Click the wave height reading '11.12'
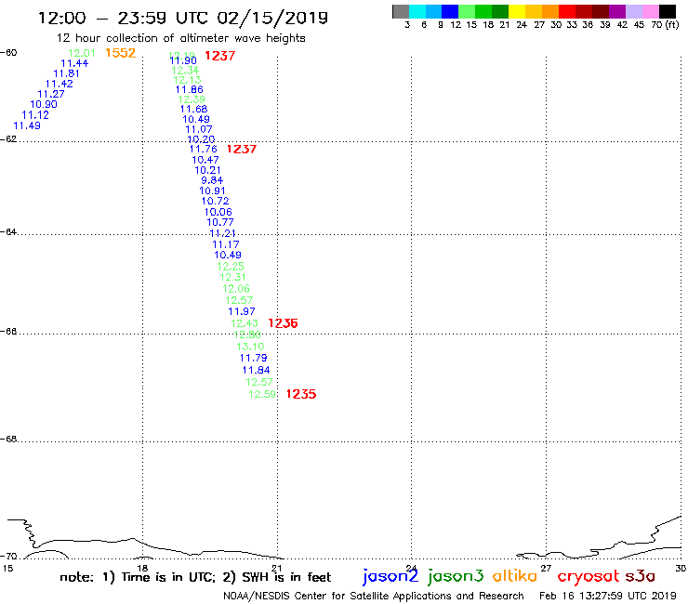The height and width of the screenshot is (604, 688). [35, 115]
